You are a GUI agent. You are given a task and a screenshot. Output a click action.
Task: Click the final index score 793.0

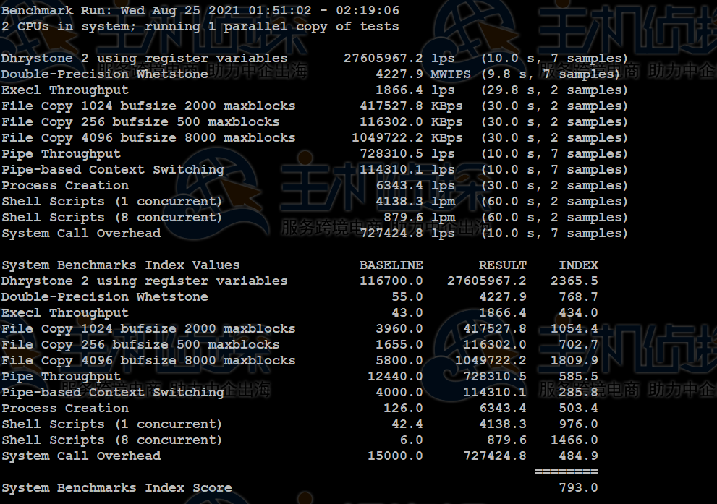click(x=578, y=488)
